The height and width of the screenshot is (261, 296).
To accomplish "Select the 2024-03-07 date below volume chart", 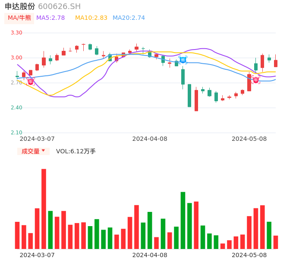I will click(37, 255).
